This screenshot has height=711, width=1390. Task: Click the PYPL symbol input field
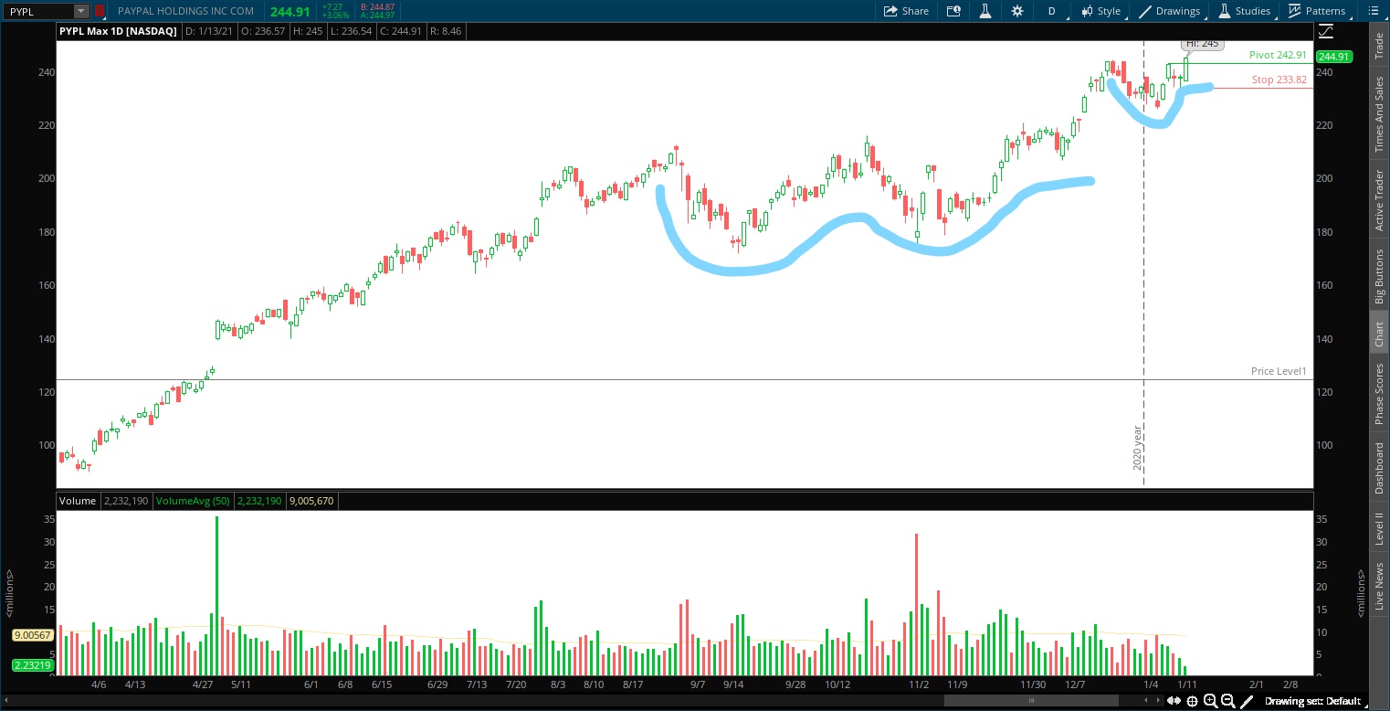tap(39, 11)
